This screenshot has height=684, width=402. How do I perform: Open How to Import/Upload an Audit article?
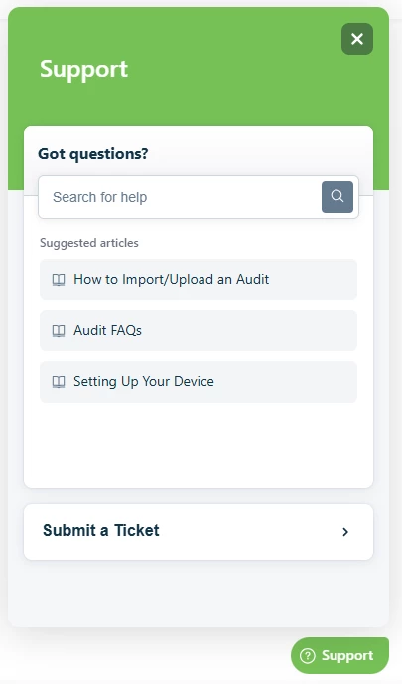point(171,279)
